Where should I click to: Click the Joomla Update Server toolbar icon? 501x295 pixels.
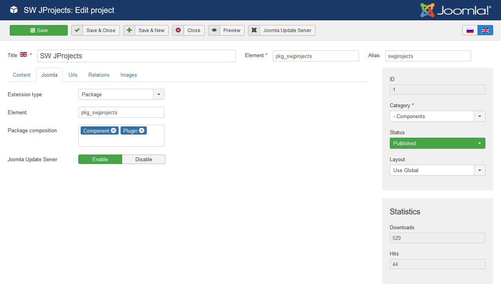tap(254, 30)
